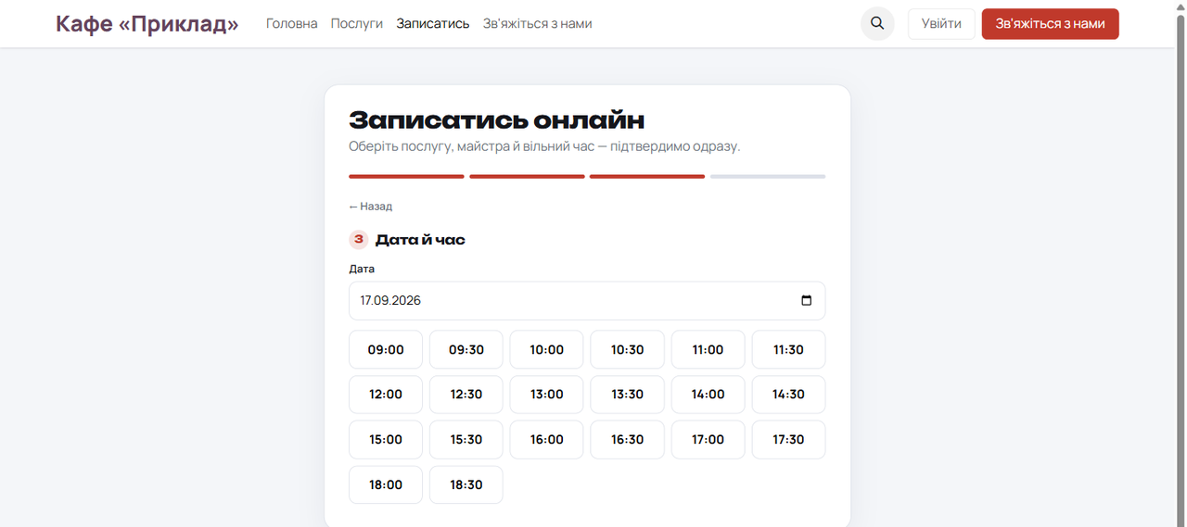Select the 15:00 time slot
This screenshot has height=527, width=1187.
tap(386, 440)
